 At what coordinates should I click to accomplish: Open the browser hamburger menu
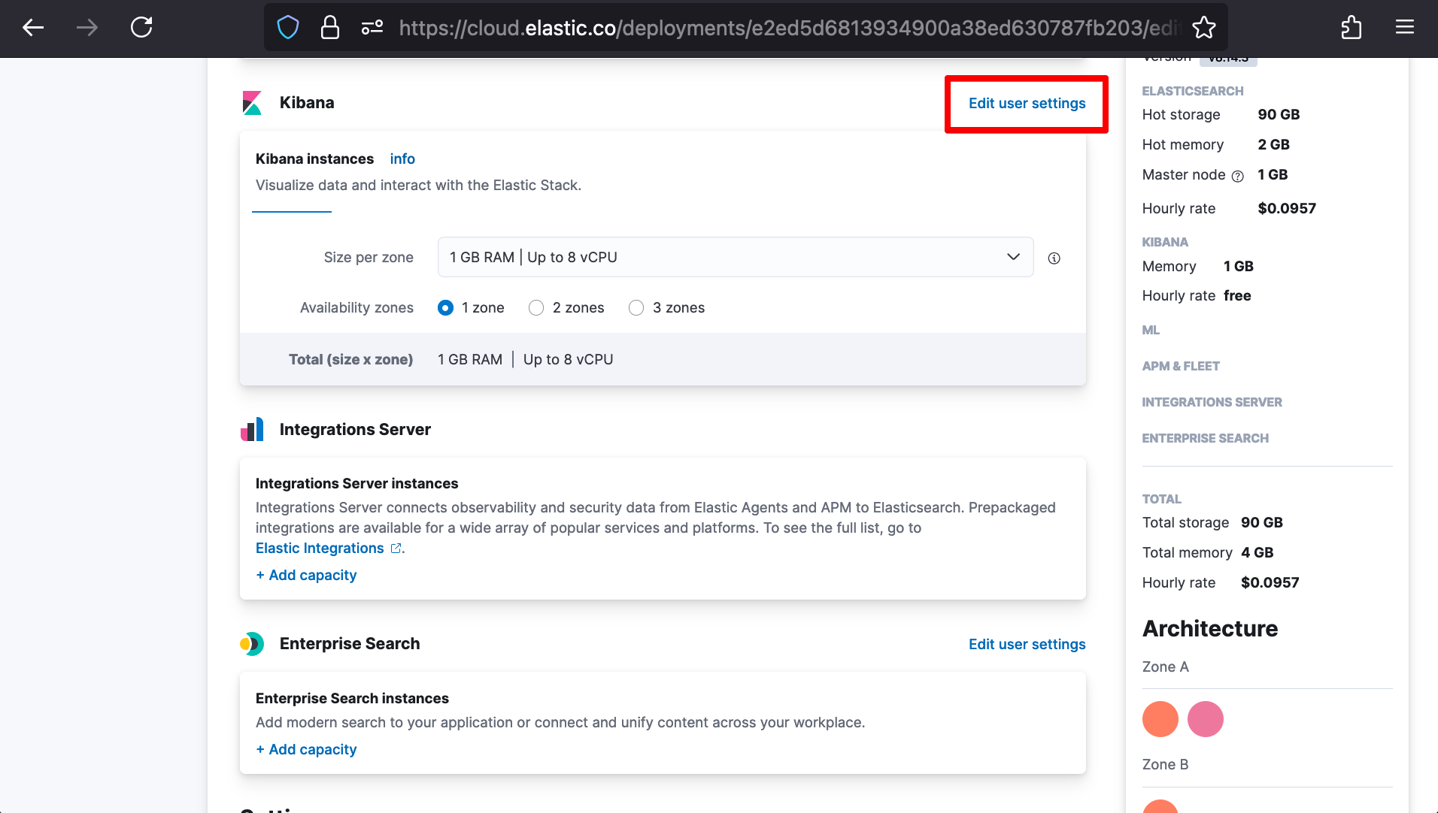pos(1405,28)
